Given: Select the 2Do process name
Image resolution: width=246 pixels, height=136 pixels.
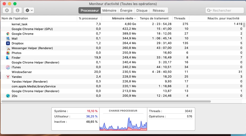Looking at the screenshot, I should (14, 96).
